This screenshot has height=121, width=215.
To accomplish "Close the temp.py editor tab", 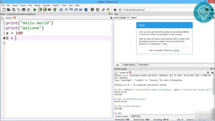I will 15,18.
